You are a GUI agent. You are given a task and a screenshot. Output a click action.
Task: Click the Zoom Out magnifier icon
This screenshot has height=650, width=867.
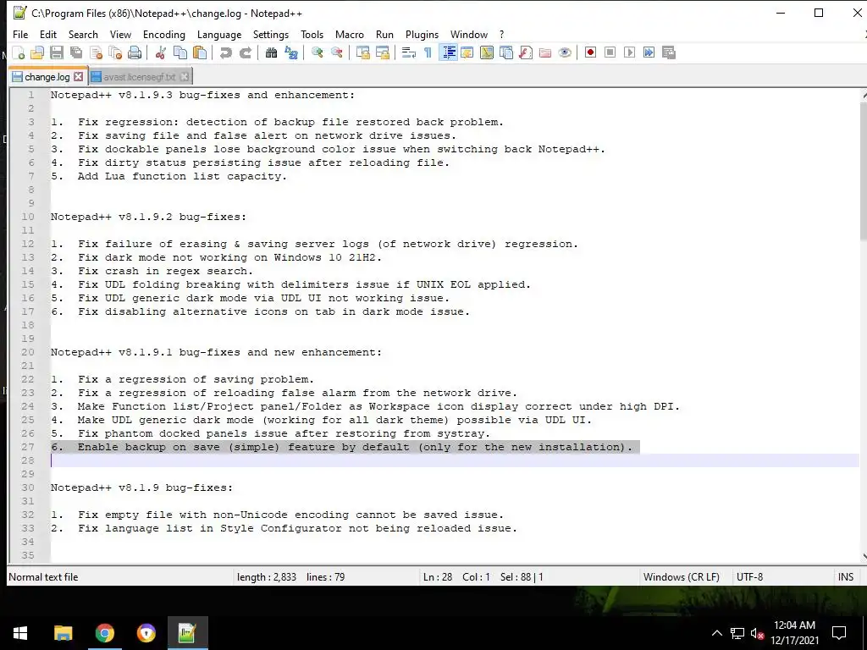[x=336, y=52]
